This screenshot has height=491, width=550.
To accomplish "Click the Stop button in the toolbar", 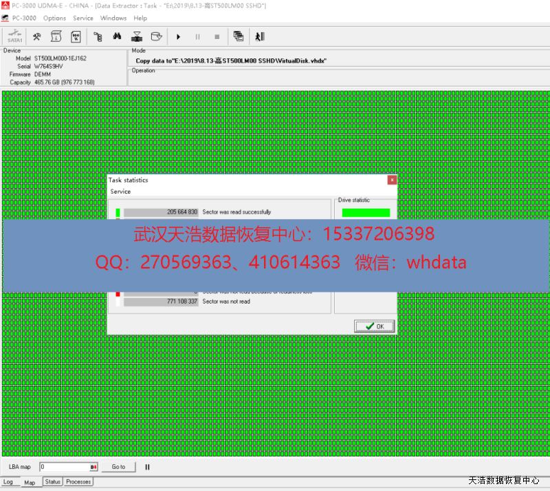I will tap(217, 36).
